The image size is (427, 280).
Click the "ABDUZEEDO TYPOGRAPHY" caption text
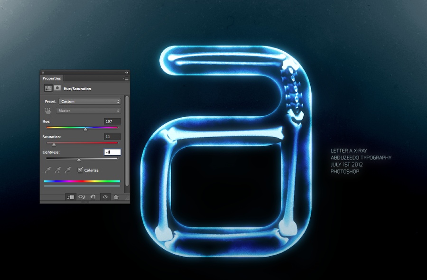pos(361,158)
